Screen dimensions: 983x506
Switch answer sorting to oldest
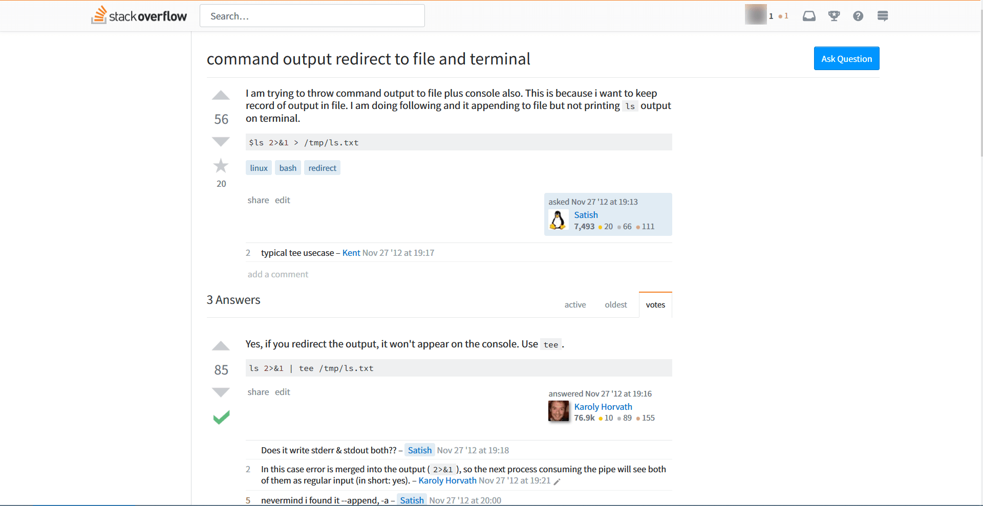click(615, 304)
